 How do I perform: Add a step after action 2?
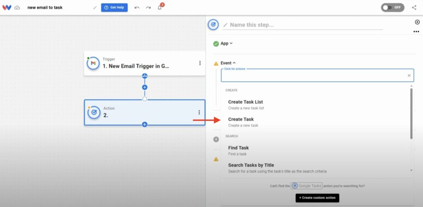(x=145, y=125)
